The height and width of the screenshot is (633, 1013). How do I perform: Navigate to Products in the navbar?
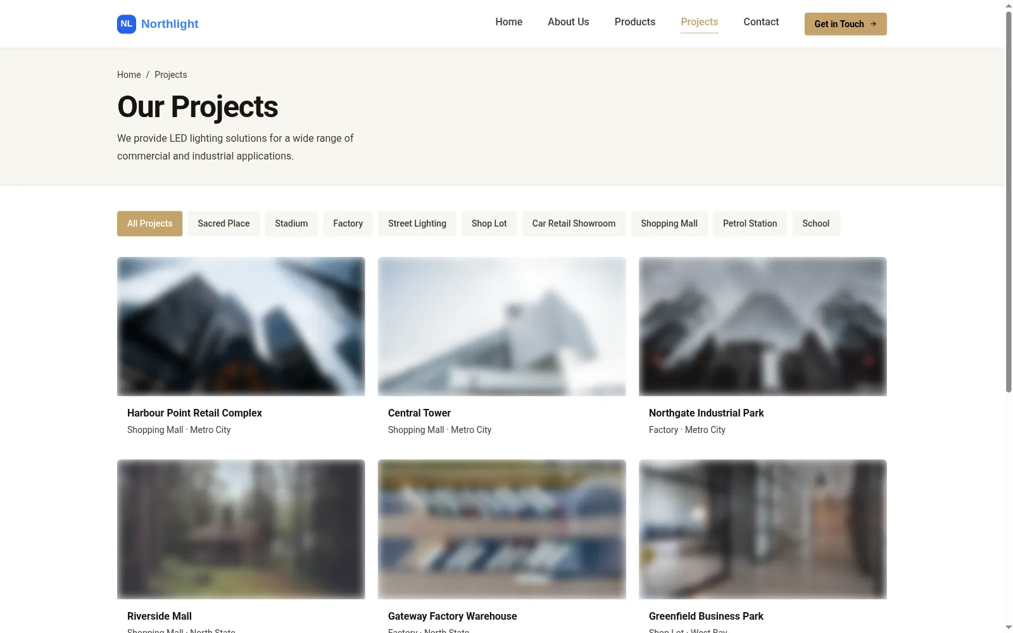635,22
